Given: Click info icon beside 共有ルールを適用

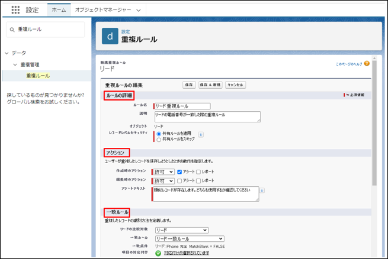Looking at the screenshot, I should coord(201,135).
